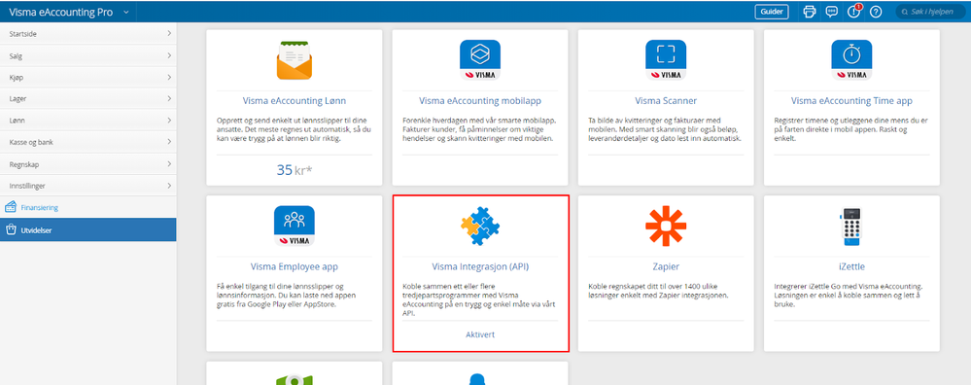
Task: Click the Finansiering sidebar icon
Action: point(10,207)
